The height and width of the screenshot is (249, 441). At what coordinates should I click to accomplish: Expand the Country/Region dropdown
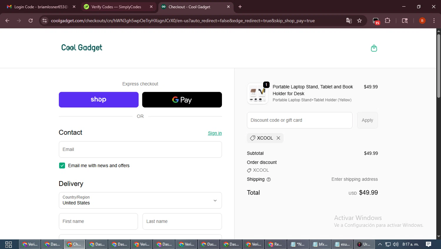pyautogui.click(x=140, y=200)
